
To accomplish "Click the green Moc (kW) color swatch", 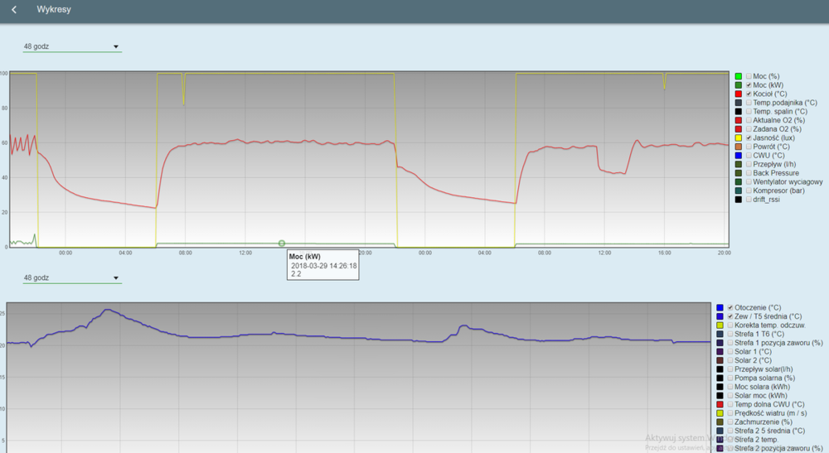I will point(738,85).
